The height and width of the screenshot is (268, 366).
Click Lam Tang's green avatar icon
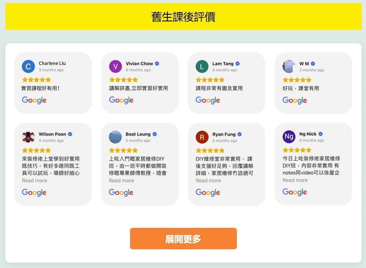click(x=202, y=66)
